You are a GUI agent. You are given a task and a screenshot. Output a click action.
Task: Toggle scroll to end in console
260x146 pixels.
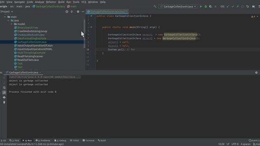tap(4, 92)
